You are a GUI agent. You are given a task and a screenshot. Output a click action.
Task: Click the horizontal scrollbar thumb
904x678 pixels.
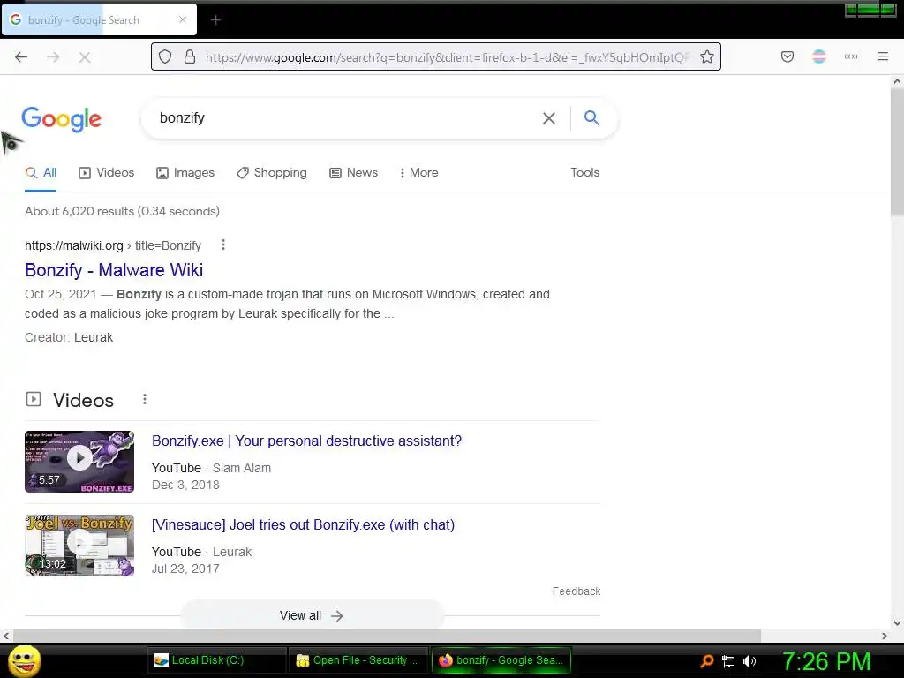[387, 636]
